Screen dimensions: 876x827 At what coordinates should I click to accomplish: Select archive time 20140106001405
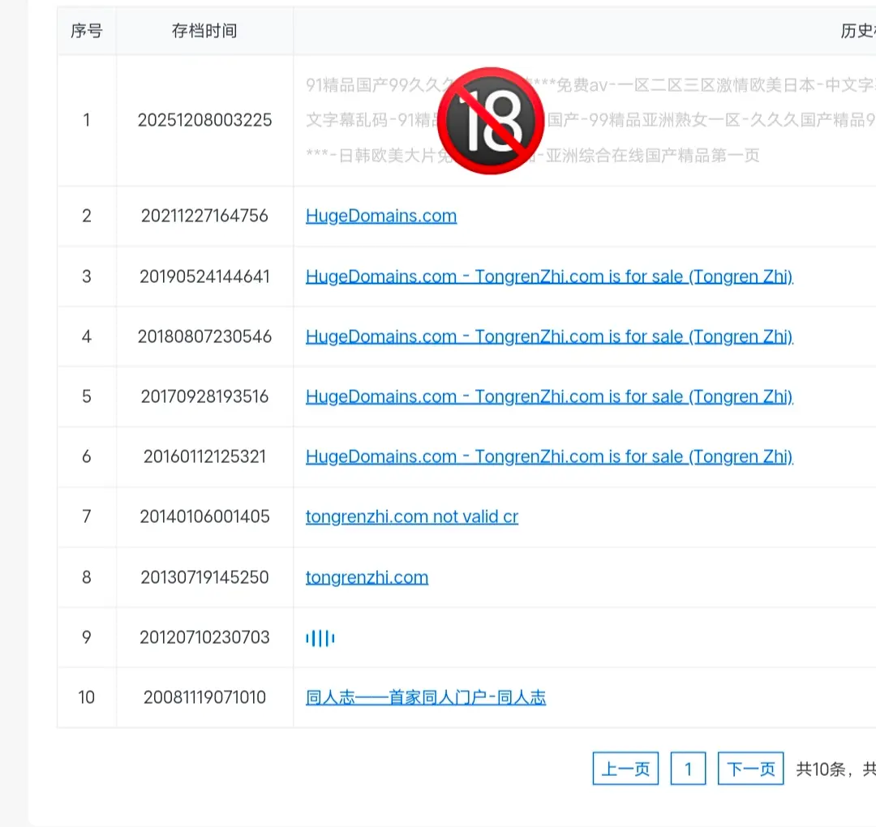(x=204, y=517)
